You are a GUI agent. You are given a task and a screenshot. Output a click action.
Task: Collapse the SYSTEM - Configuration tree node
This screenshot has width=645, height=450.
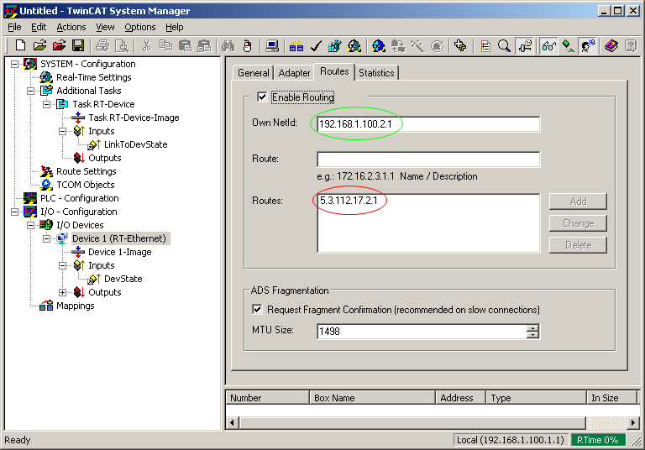pyautogui.click(x=15, y=64)
